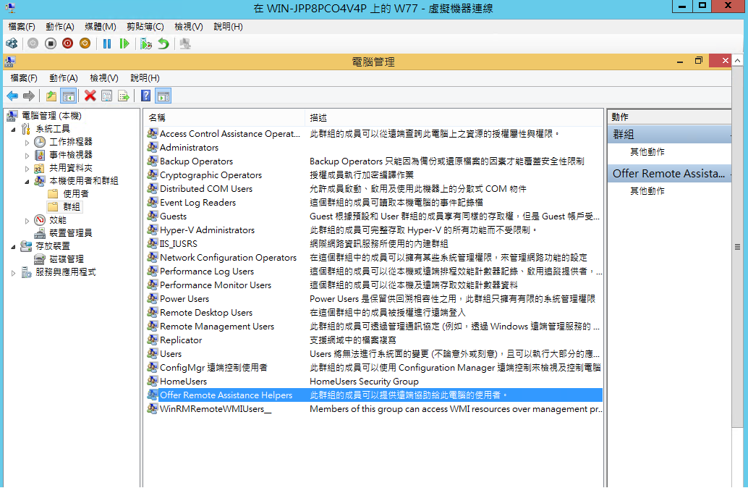Screen dimensions: 748x488
Task: Select the 群組 folder in the tree
Action: 71,207
